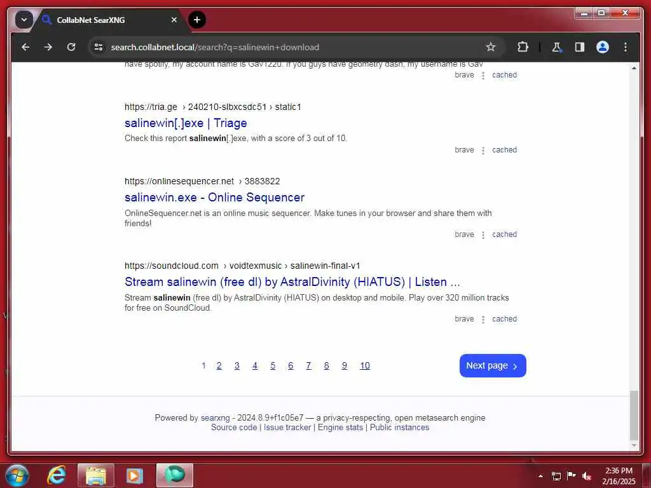Open cached link for SoundCloud result

[x=504, y=319]
